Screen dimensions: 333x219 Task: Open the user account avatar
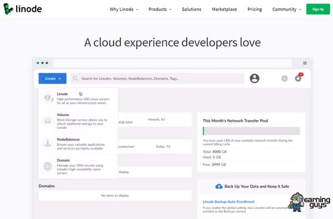point(254,78)
